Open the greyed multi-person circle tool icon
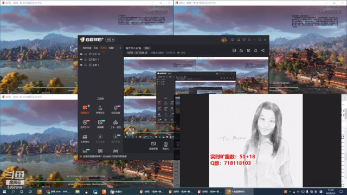Viewport: 347px width, 195px height. (x=100, y=139)
